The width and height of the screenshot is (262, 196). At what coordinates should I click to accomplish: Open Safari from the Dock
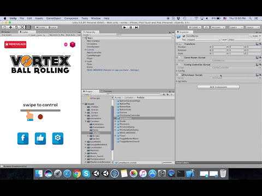coord(67,174)
